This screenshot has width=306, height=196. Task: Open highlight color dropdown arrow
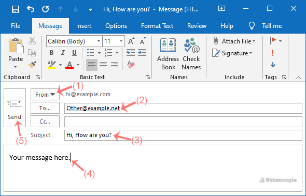point(60,65)
